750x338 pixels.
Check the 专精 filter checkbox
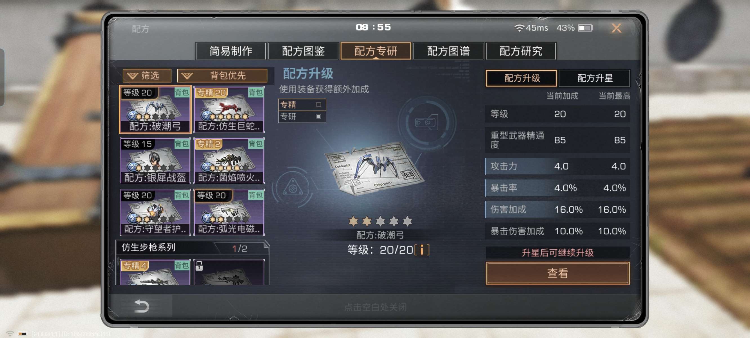tap(318, 104)
